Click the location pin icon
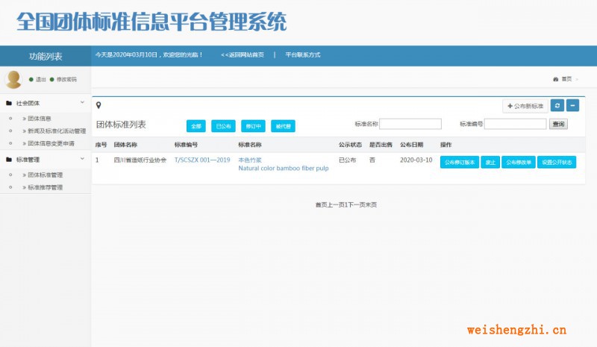 coord(99,105)
